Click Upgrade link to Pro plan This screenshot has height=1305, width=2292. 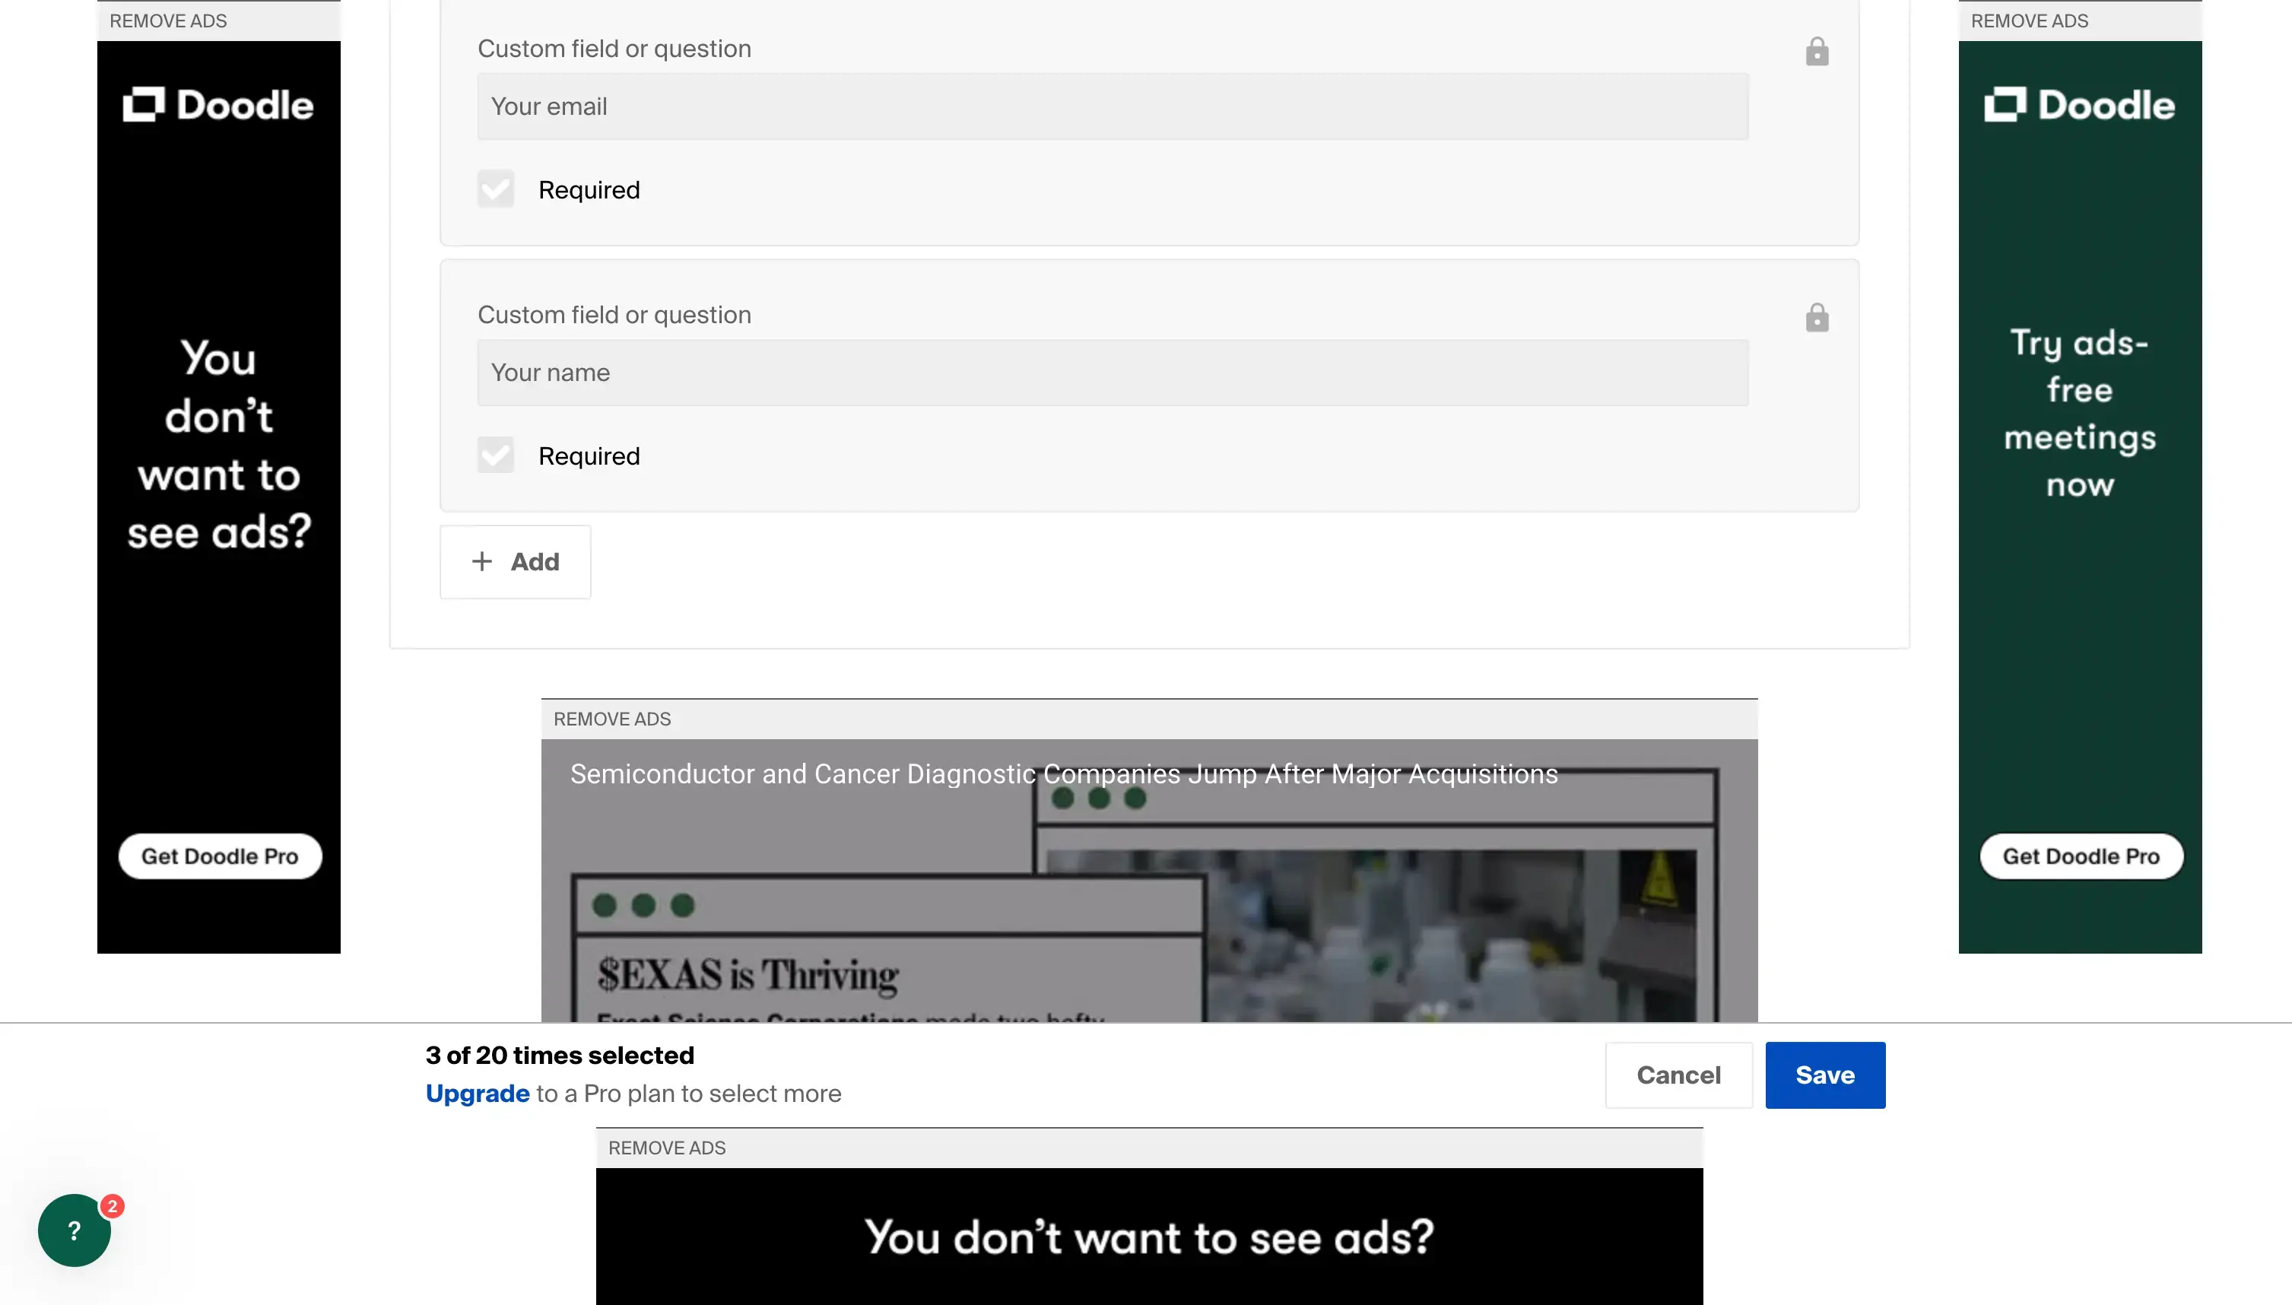(475, 1093)
